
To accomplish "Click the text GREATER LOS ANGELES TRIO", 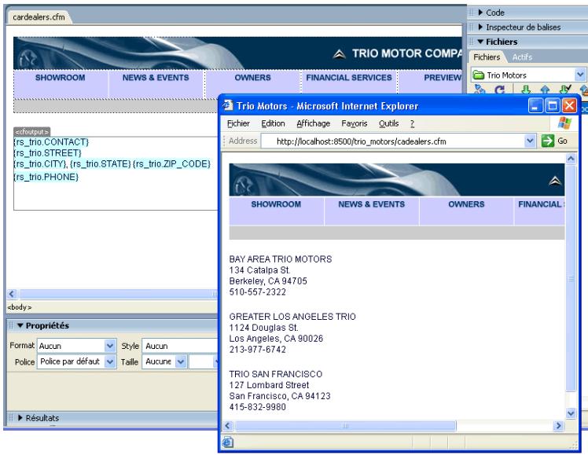I will (292, 317).
